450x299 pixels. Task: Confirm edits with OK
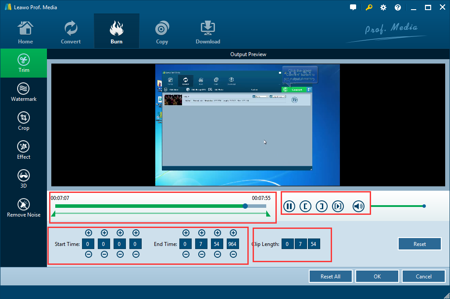click(x=377, y=276)
